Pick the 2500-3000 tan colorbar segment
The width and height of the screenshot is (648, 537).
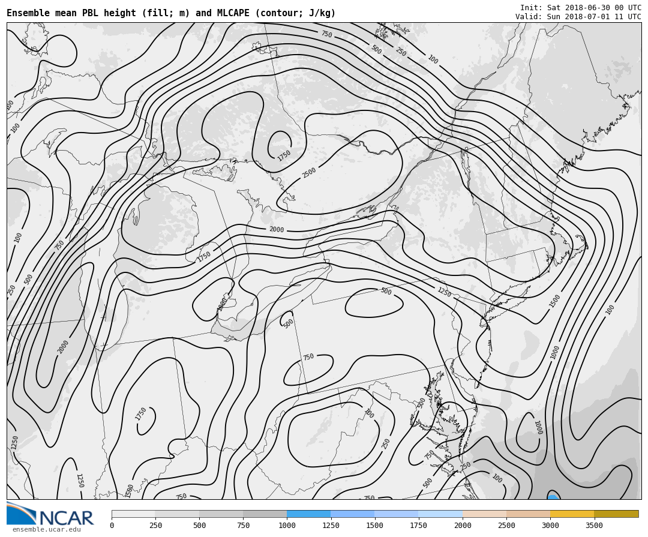[x=528, y=514]
